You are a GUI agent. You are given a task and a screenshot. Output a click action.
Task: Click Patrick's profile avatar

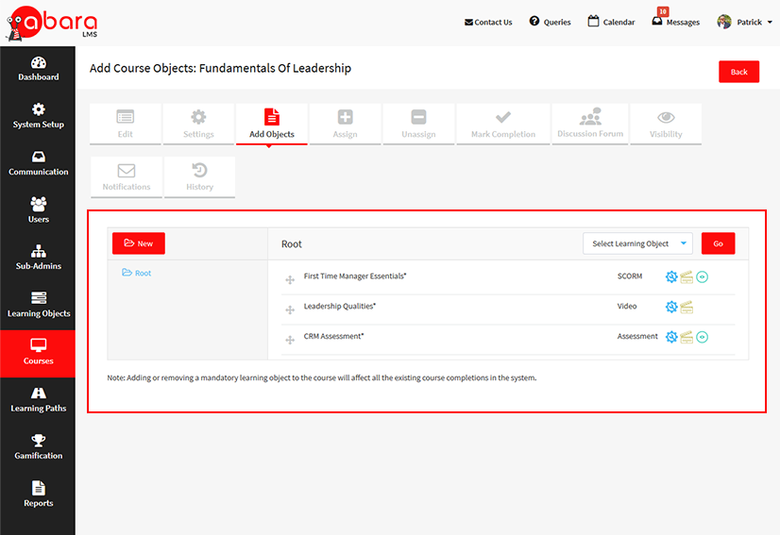[x=724, y=22]
